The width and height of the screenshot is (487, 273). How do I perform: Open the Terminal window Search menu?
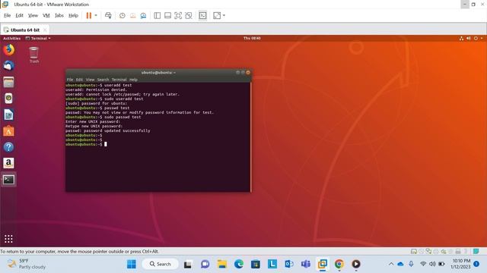point(103,80)
